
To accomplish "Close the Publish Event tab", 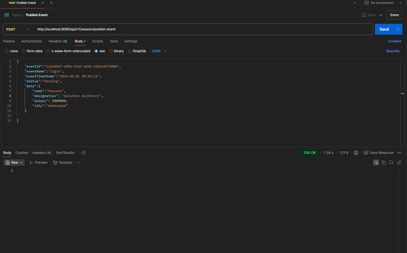I will coord(42,3).
